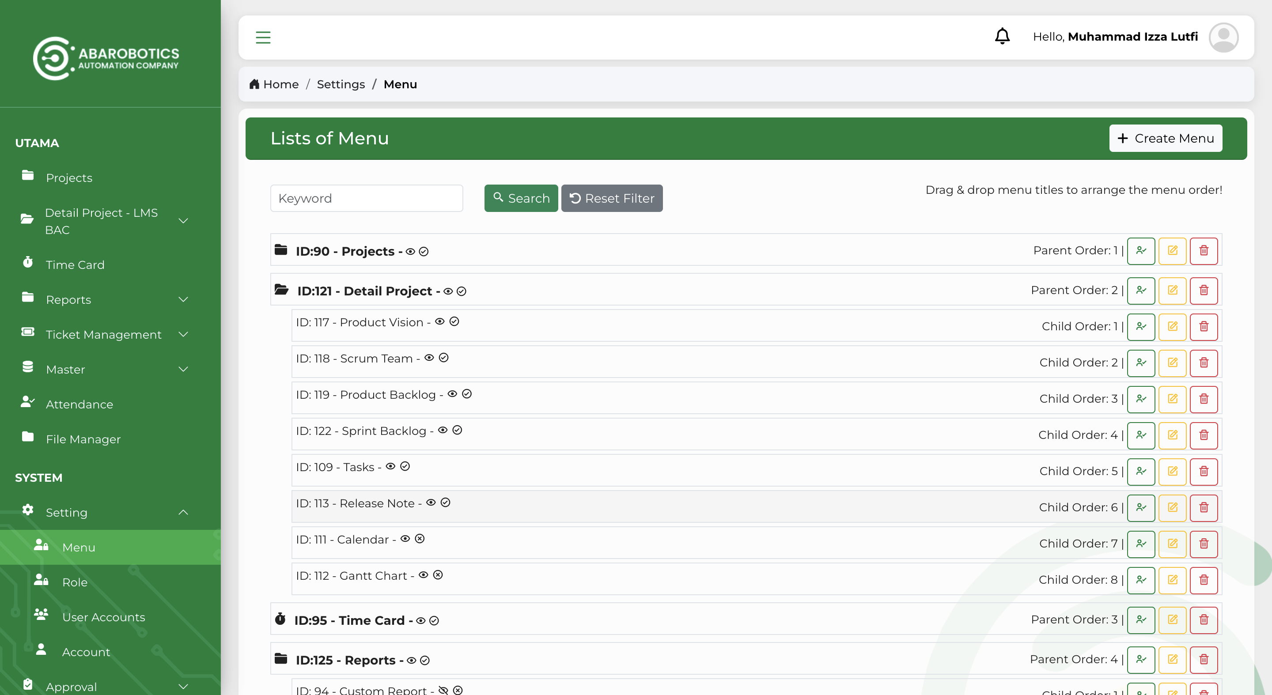Collapse the Detail Project folder row
The height and width of the screenshot is (695, 1272).
pos(281,290)
